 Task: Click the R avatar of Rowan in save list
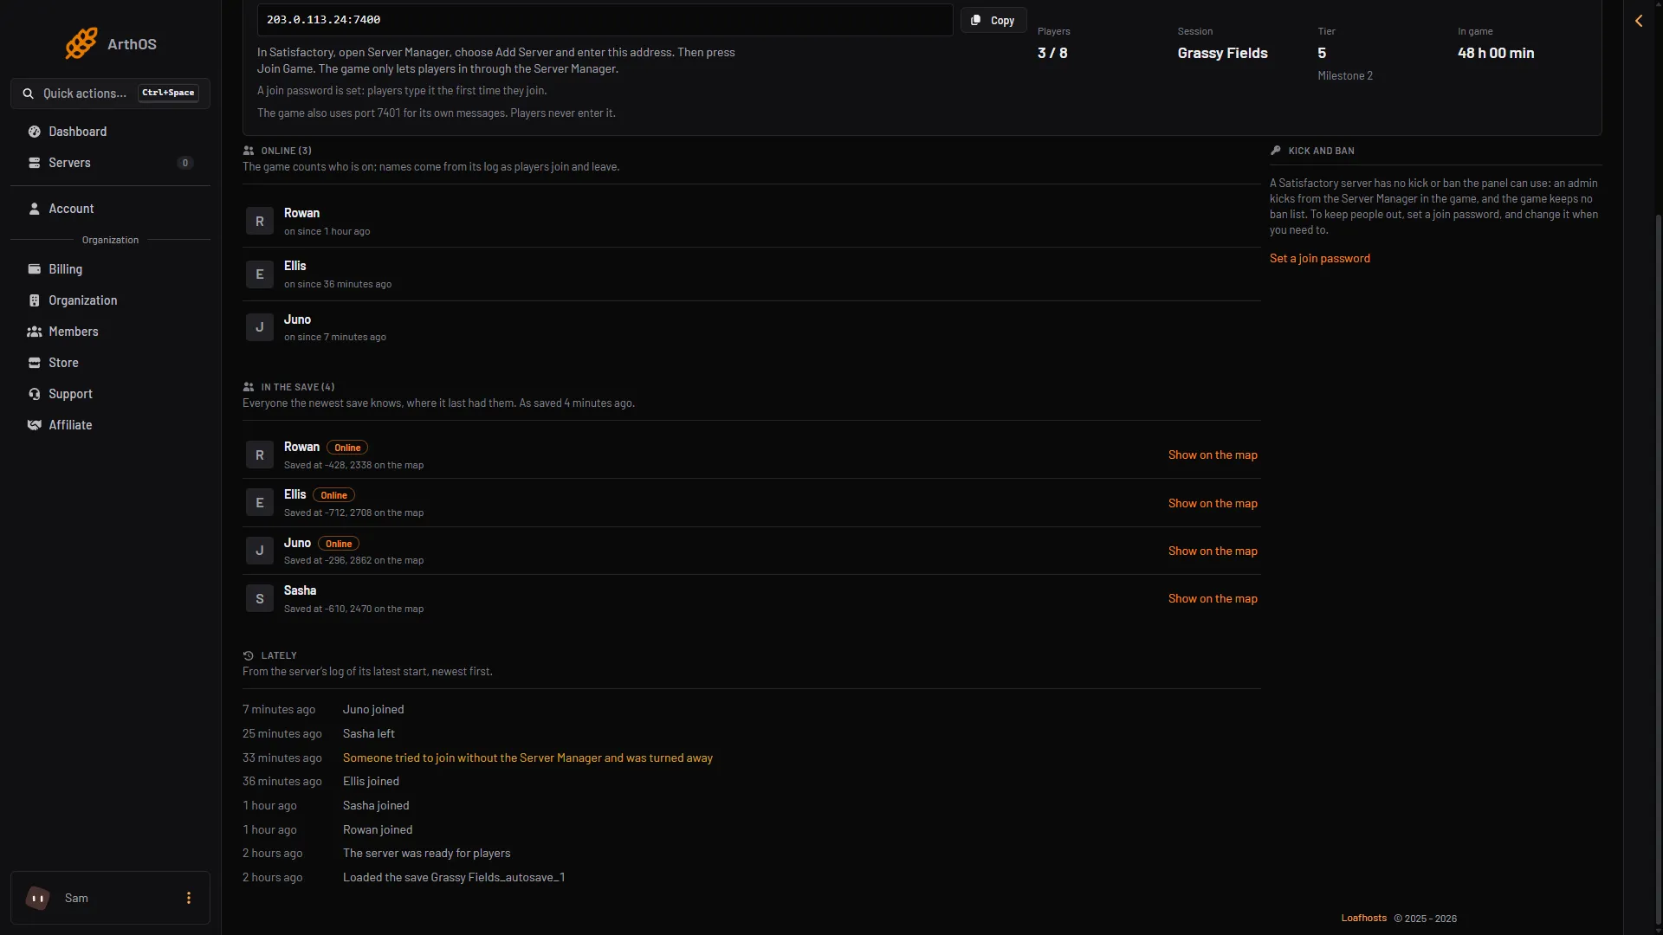coord(260,455)
